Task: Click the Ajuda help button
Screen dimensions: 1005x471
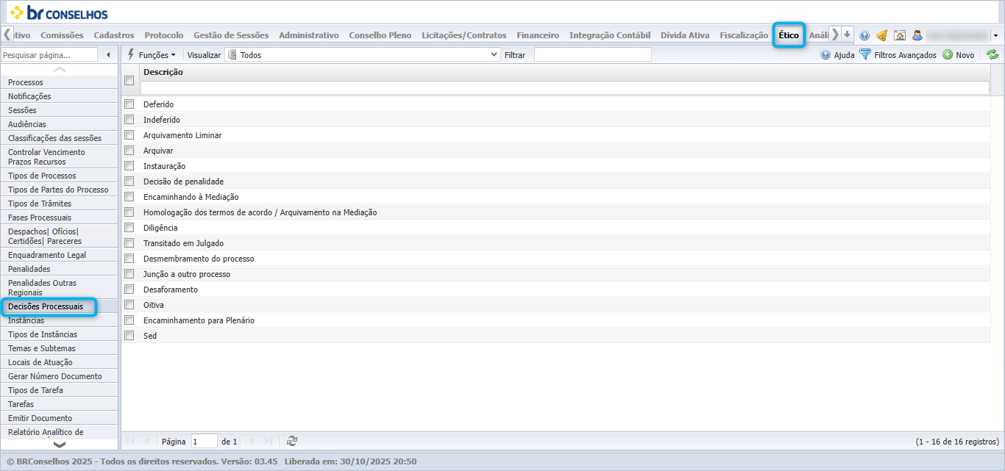Action: tap(837, 55)
